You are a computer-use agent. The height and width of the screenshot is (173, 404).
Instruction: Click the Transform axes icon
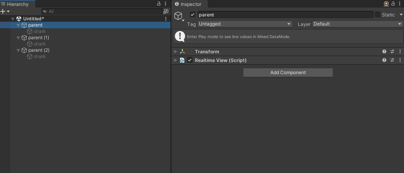tap(182, 51)
